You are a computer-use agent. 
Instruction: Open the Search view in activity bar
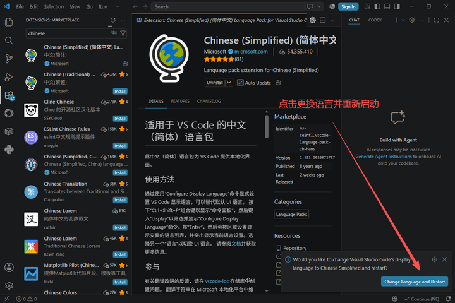coord(9,40)
